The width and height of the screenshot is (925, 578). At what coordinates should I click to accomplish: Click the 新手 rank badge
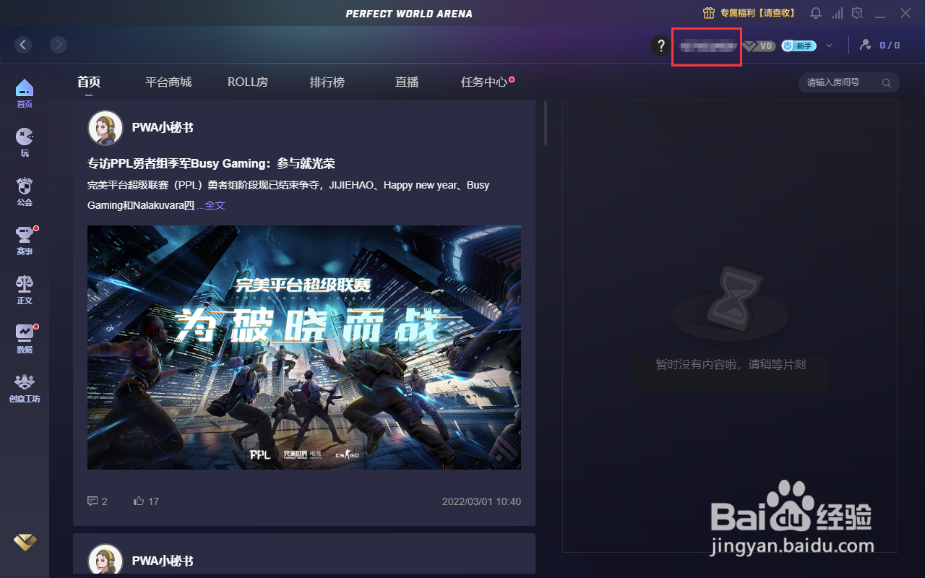[799, 46]
